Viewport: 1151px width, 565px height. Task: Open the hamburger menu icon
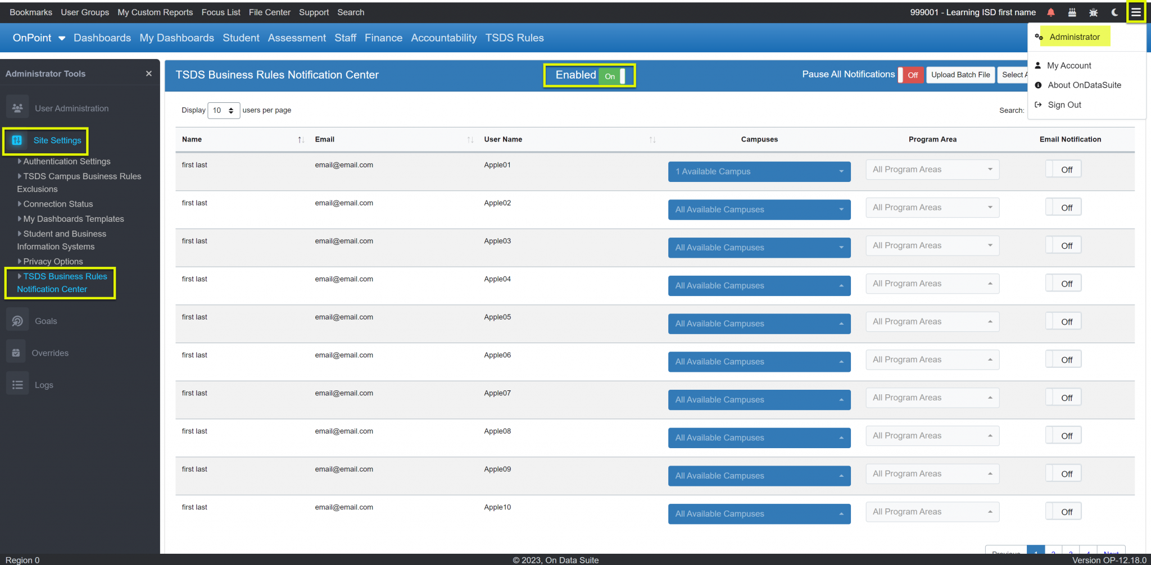coord(1136,12)
